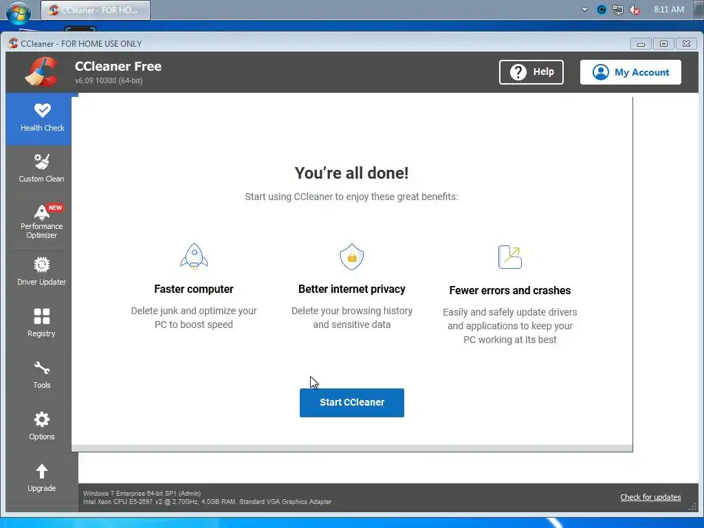
Task: Click the Windows Start orb
Action: tap(18, 11)
